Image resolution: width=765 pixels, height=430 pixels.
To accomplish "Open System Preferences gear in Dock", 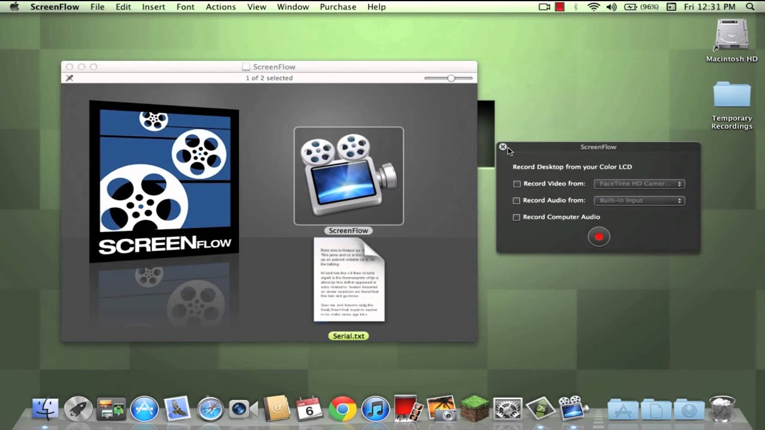I will (507, 409).
